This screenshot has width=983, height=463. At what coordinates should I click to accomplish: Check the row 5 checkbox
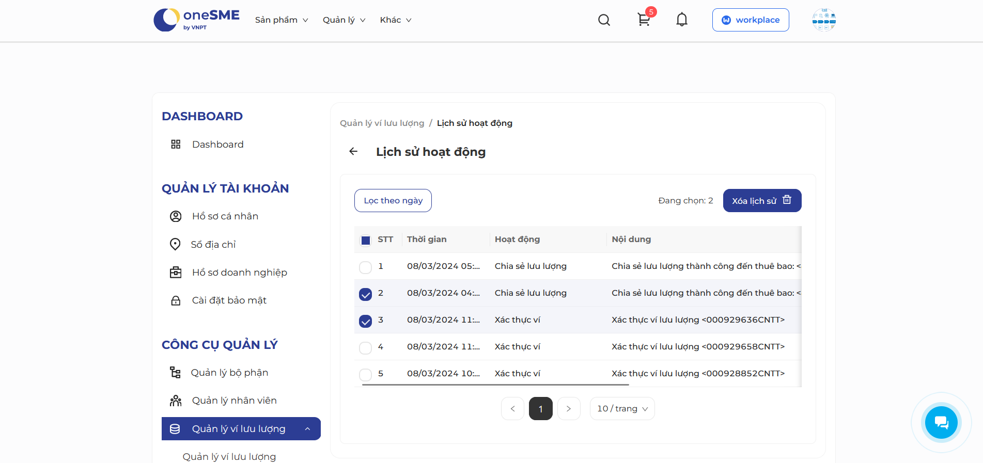pos(365,375)
